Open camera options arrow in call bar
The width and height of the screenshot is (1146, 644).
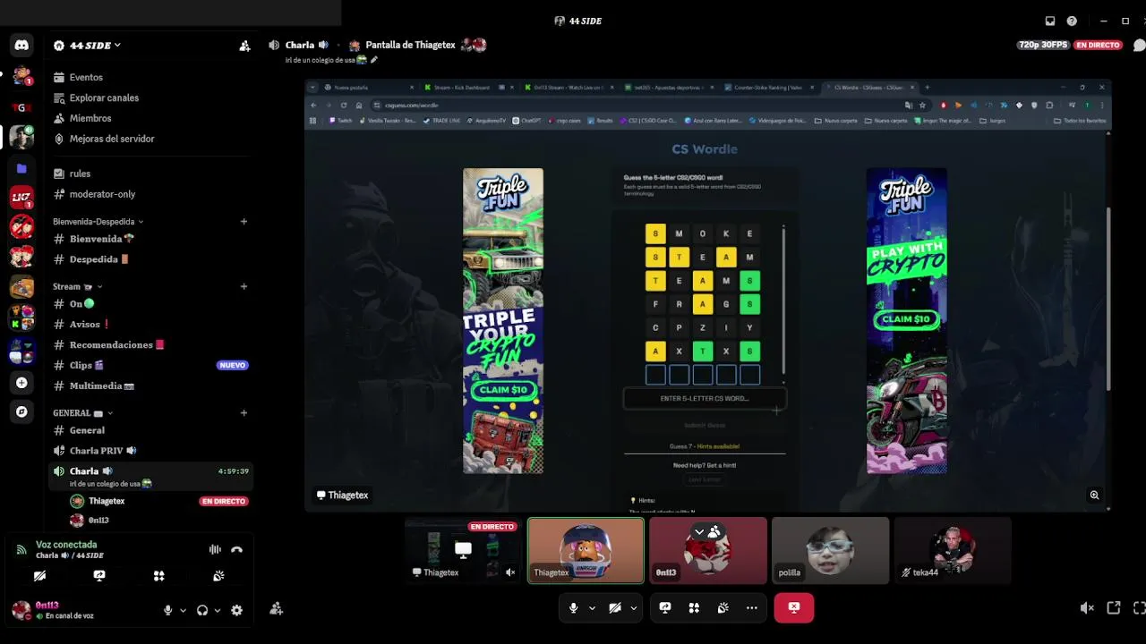coord(633,608)
